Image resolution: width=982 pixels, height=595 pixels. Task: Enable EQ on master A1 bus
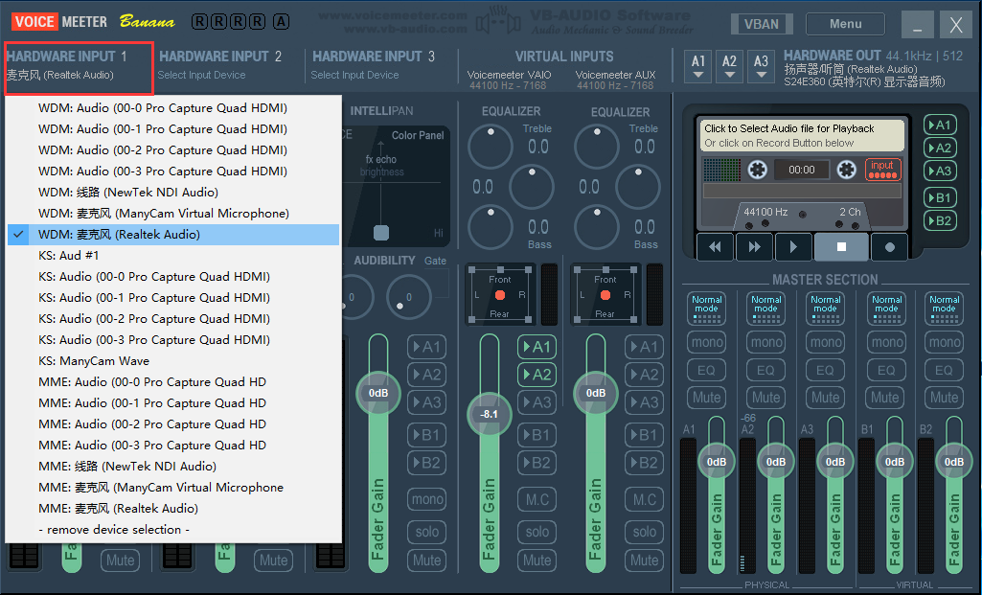pyautogui.click(x=706, y=370)
